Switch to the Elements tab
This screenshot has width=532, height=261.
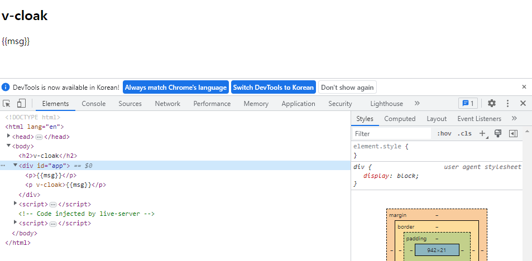coord(56,104)
